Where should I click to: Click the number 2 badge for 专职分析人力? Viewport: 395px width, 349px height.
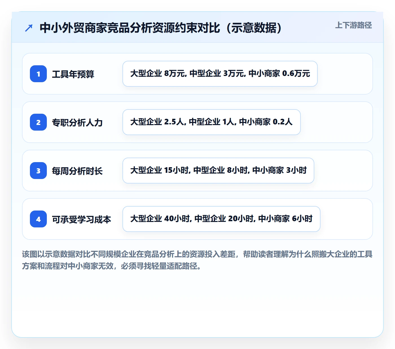pyautogui.click(x=38, y=122)
